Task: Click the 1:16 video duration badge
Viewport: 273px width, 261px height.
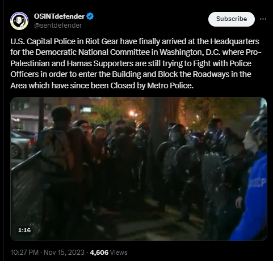Action: coord(24,230)
